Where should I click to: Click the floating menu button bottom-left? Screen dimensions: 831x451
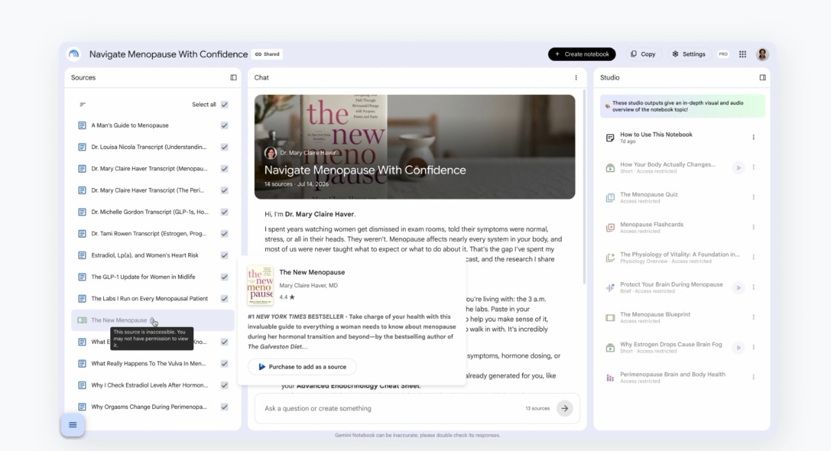pos(73,425)
